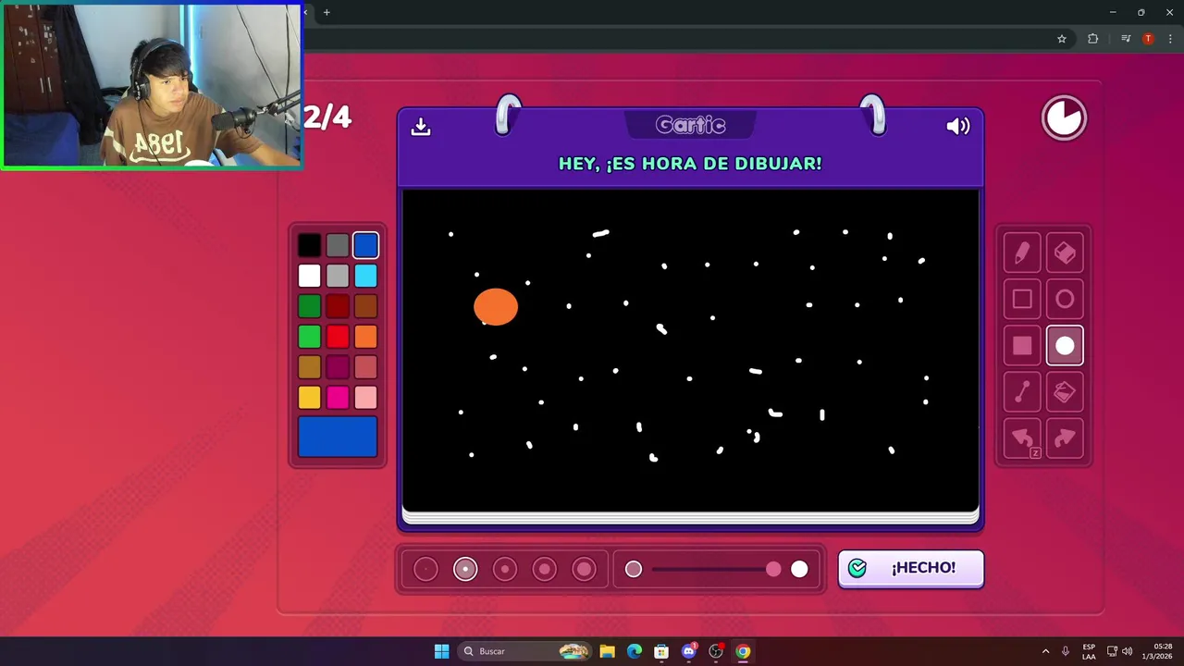Screen dimensions: 1184x666
Task: Select the empty ellipse tool
Action: coord(1065,299)
